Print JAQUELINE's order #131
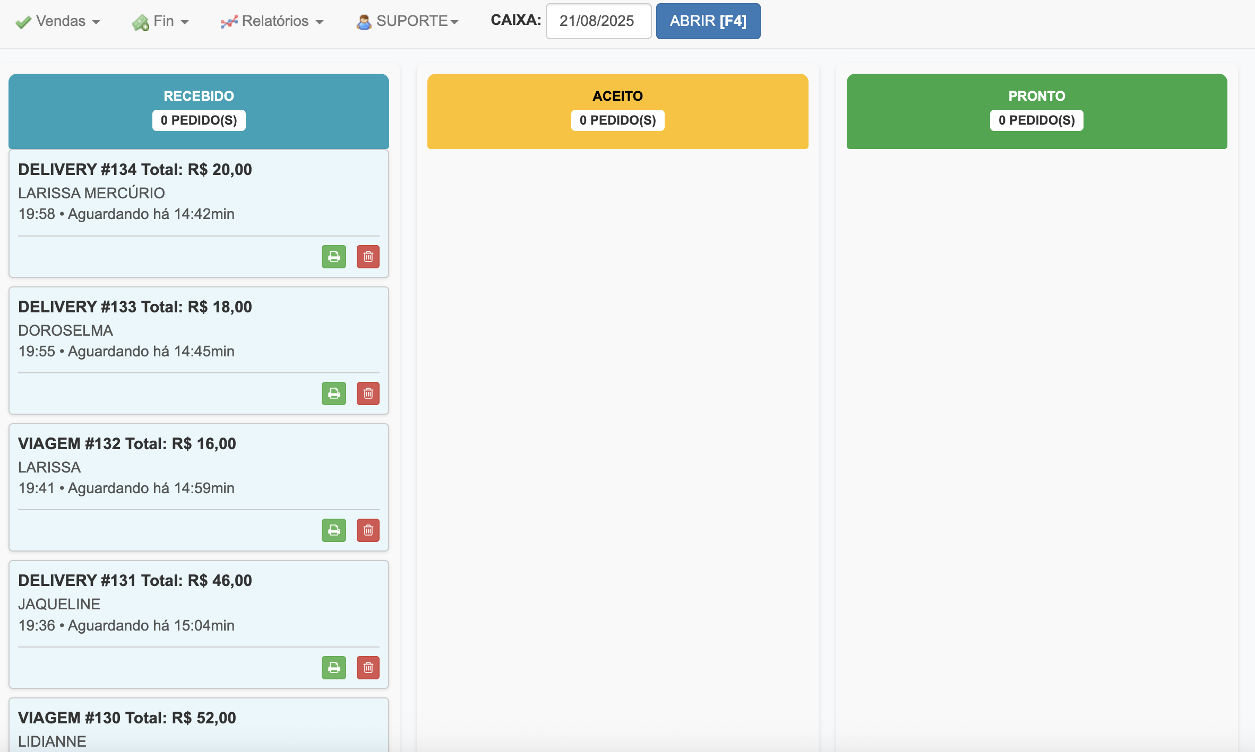 click(x=333, y=668)
